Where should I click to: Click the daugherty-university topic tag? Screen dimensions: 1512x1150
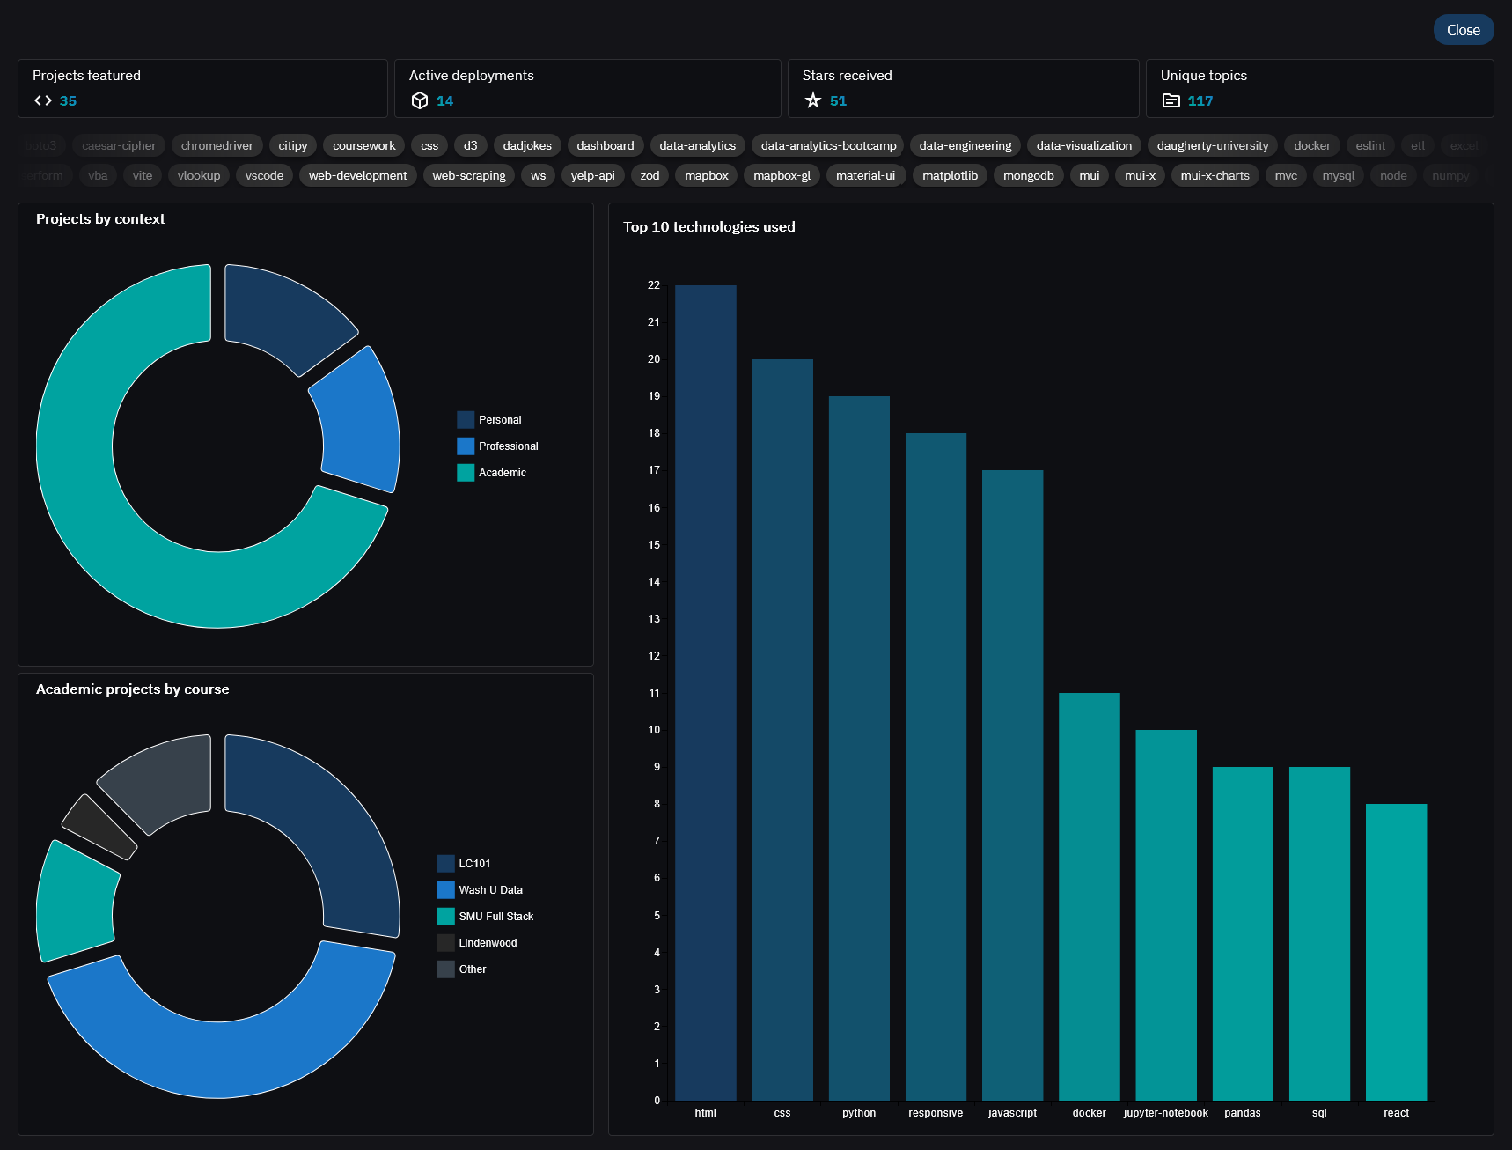tap(1212, 145)
